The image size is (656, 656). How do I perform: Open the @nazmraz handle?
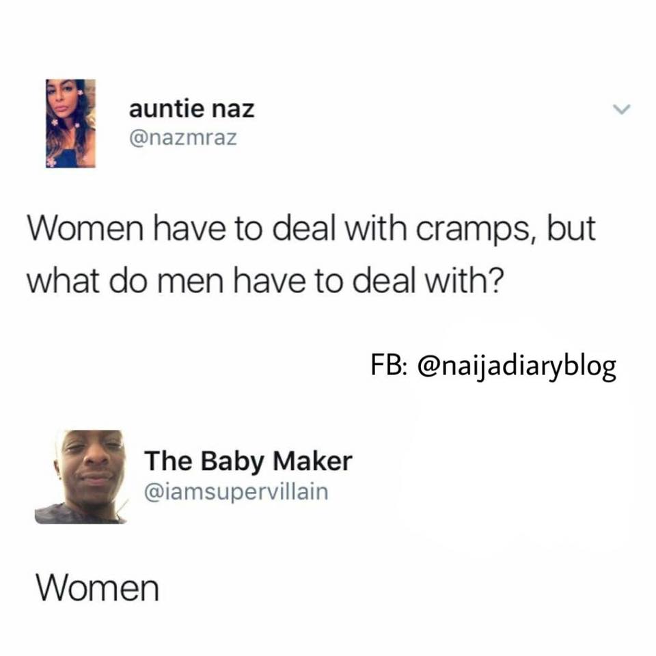[x=183, y=137]
